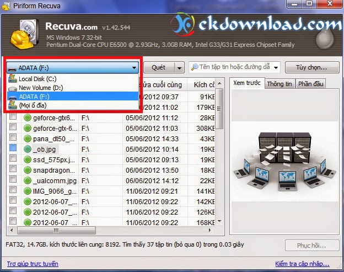
Task: Click the size value 308KB
Action: (x=205, y=128)
